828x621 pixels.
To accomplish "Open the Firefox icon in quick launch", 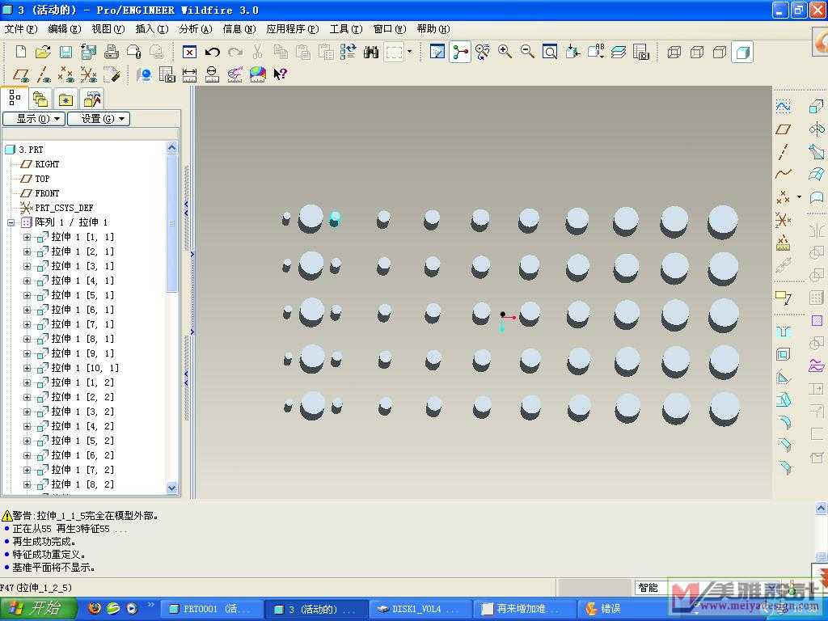I will [95, 608].
